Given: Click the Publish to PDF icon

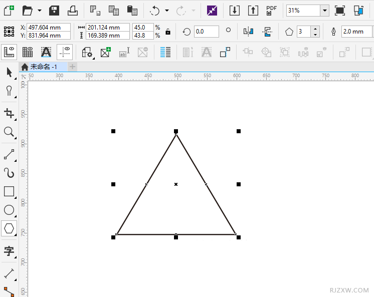Looking at the screenshot, I should (271, 10).
